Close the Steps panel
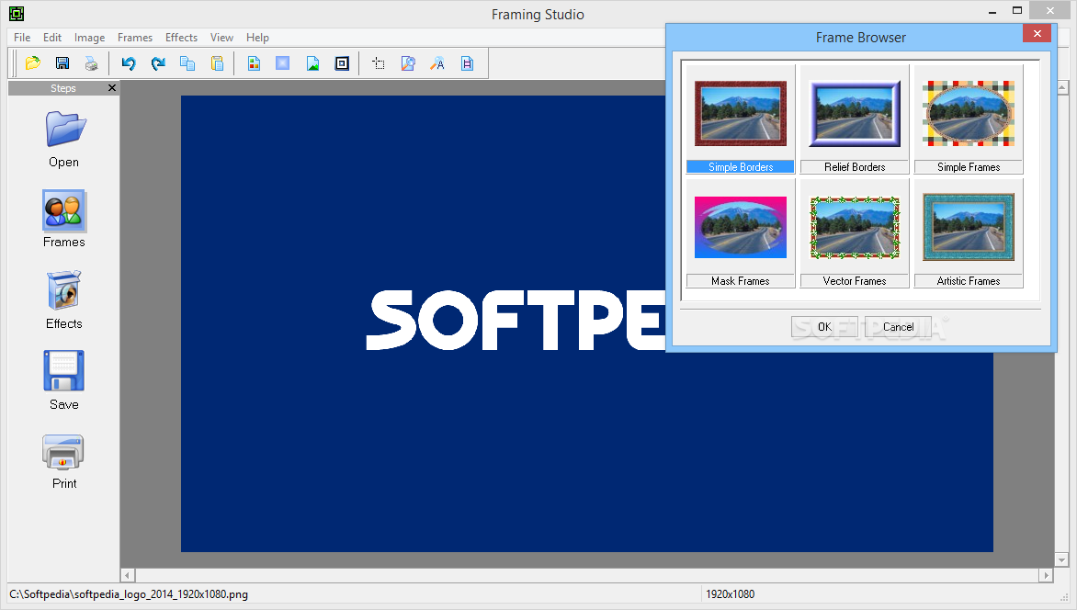Image resolution: width=1077 pixels, height=610 pixels. tap(112, 88)
